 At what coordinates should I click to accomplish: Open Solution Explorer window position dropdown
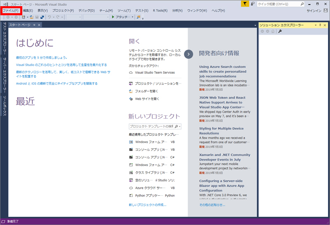click(316, 25)
